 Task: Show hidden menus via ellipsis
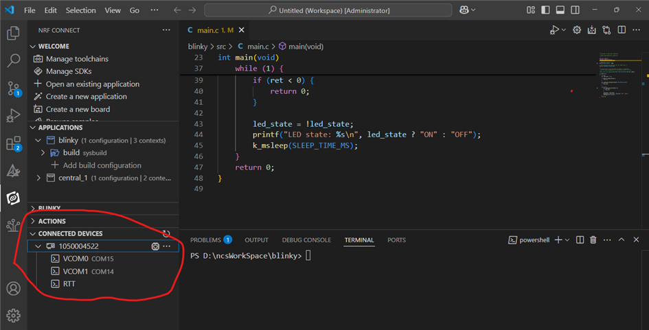155,10
